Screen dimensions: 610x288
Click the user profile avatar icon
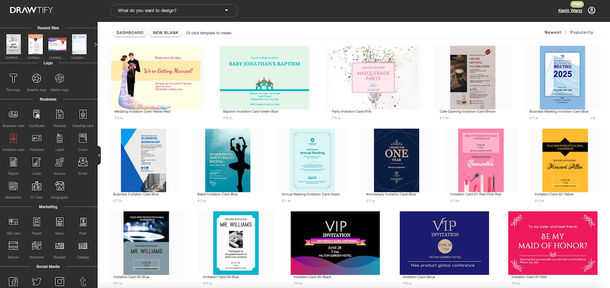click(x=591, y=11)
